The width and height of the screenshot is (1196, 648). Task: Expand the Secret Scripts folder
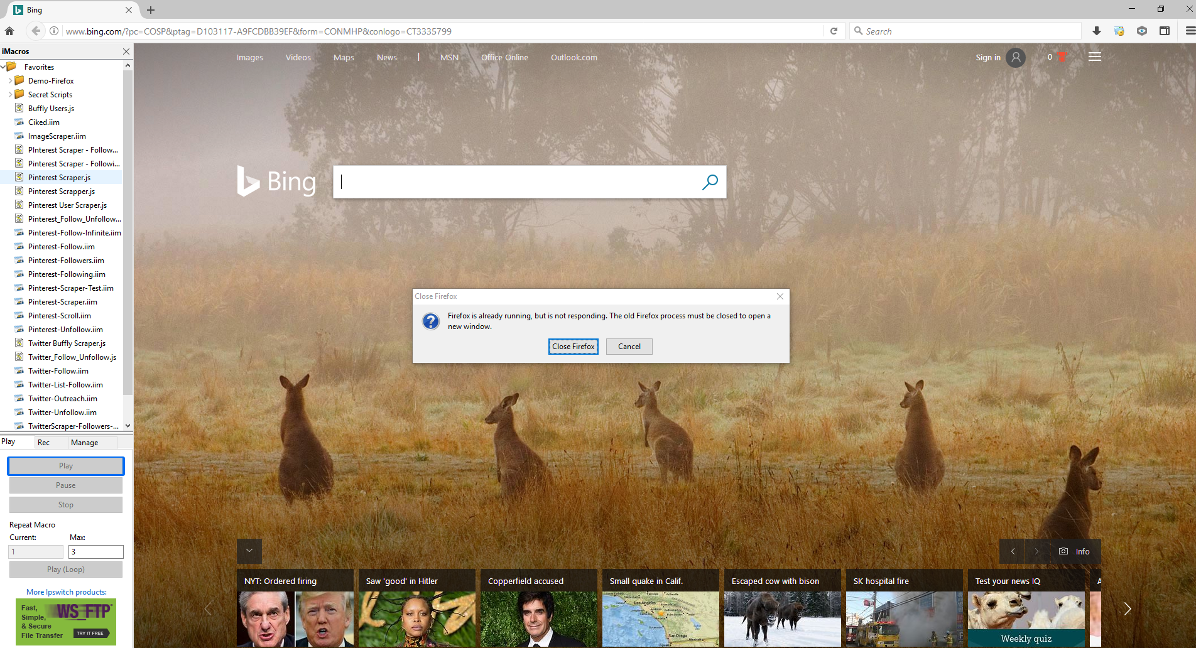[10, 94]
